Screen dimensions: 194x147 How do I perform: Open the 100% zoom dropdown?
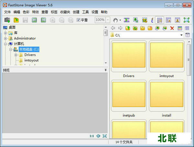(x=108, y=20)
